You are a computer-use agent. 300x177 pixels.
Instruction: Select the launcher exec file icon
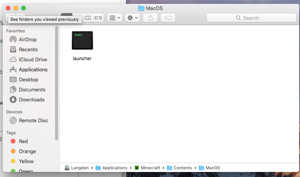(82, 40)
